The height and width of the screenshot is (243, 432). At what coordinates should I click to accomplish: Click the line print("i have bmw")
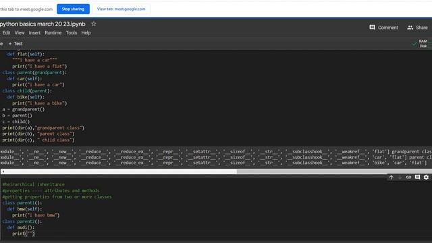tap(36, 215)
